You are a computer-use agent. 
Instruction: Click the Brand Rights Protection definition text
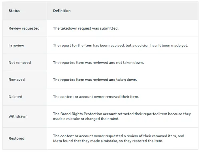point(122,116)
